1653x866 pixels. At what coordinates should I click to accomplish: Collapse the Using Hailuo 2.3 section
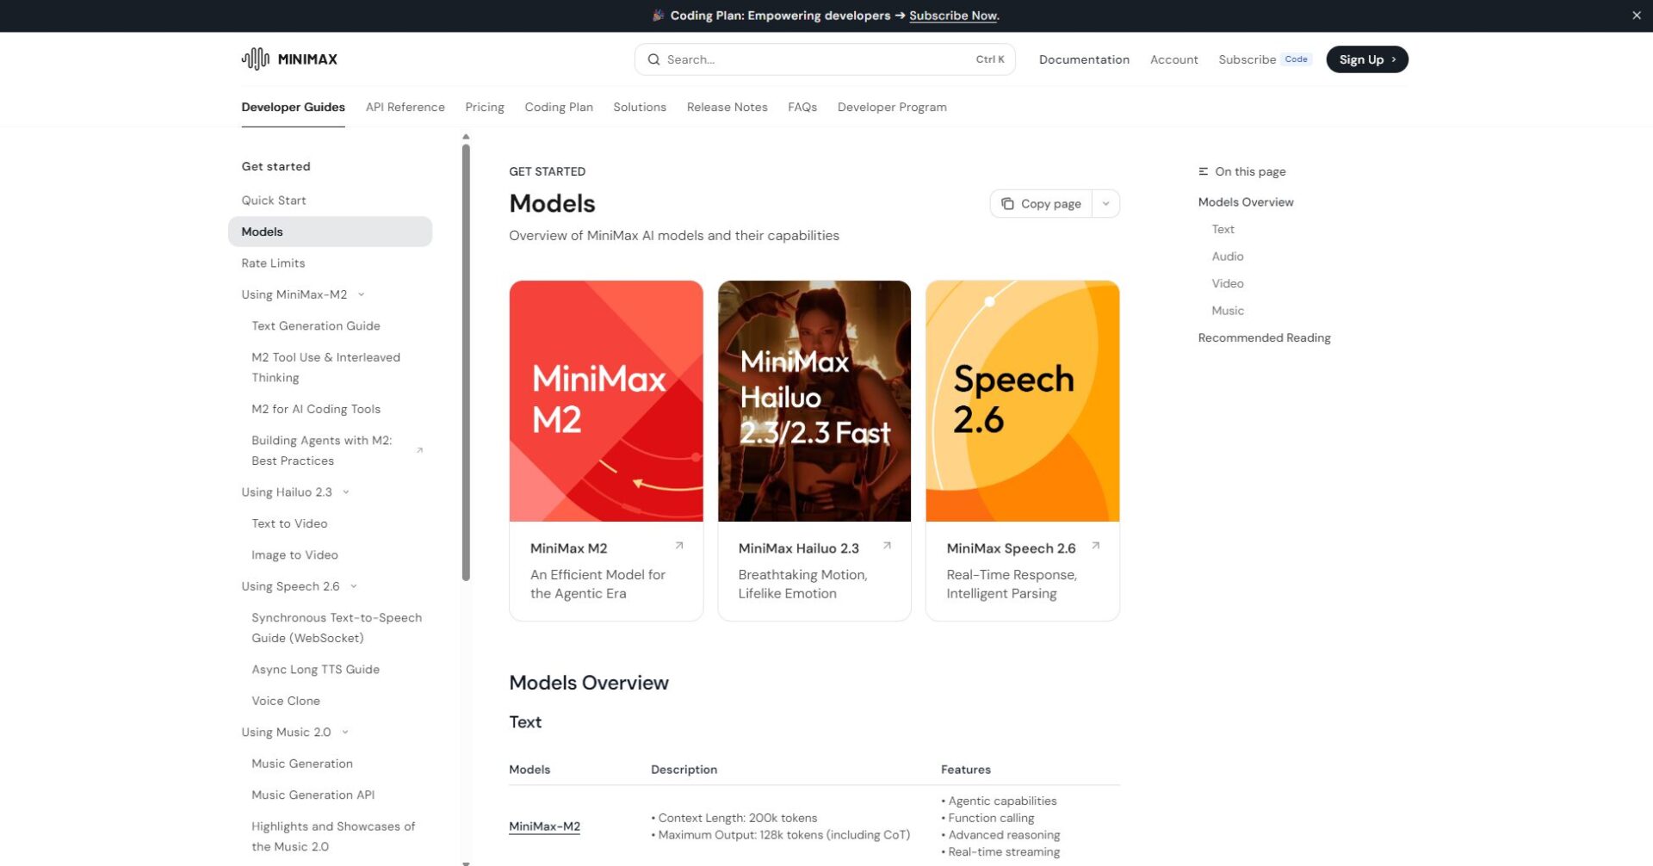(346, 492)
